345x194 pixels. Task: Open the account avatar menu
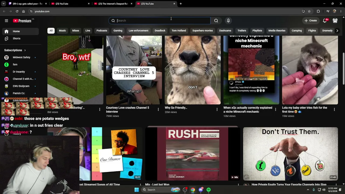pos(335,20)
